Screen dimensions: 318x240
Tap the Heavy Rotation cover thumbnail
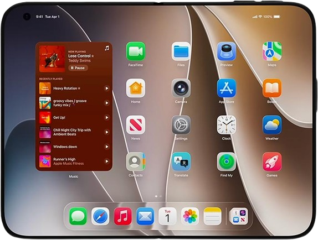pyautogui.click(x=45, y=88)
